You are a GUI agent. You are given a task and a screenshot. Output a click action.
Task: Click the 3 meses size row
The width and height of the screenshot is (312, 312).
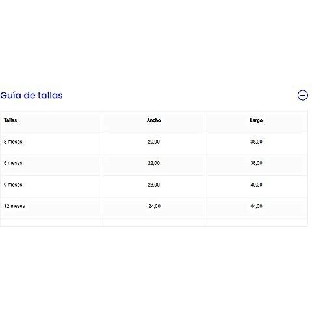point(154,142)
